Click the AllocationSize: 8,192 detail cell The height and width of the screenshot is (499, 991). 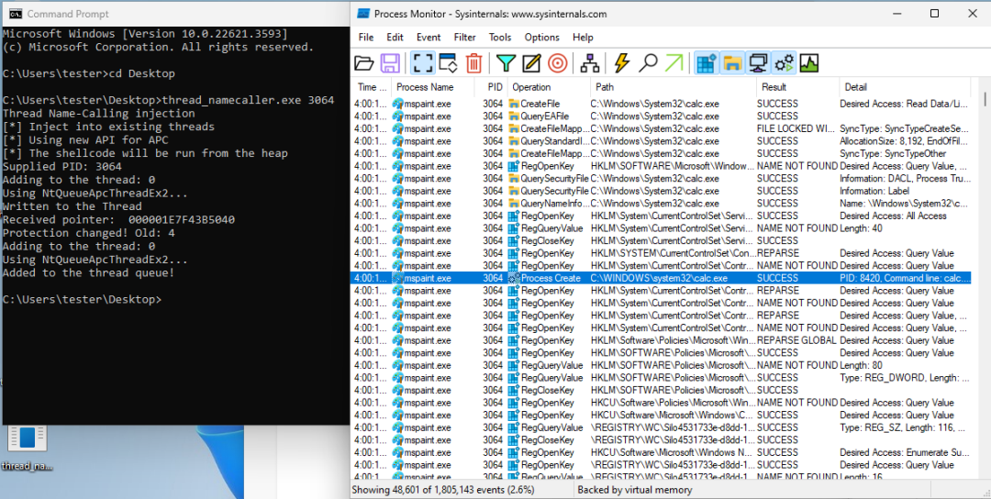[x=905, y=141]
